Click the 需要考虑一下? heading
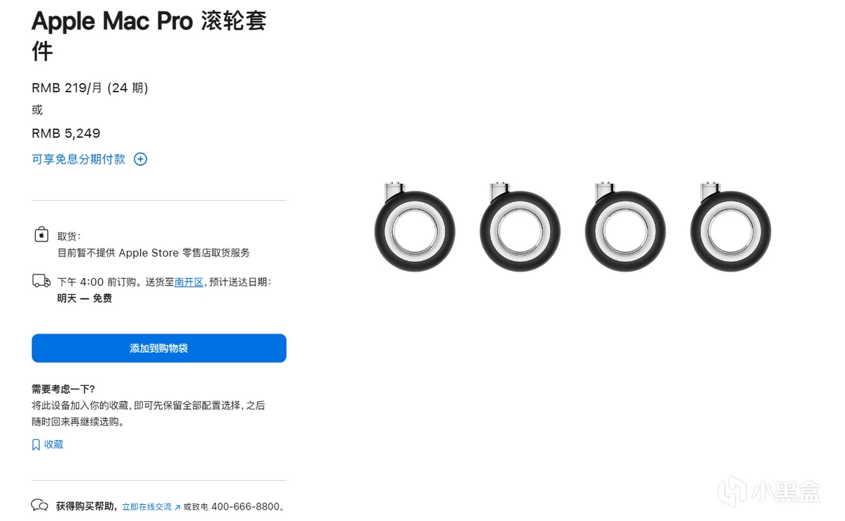This screenshot has width=845, height=521. (x=63, y=389)
